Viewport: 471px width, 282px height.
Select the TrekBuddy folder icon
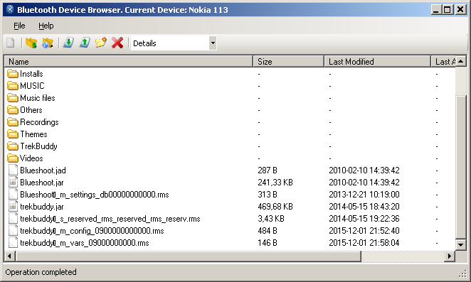coord(13,146)
